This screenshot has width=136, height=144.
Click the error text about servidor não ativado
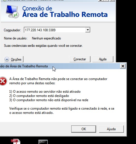(x=45, y=92)
